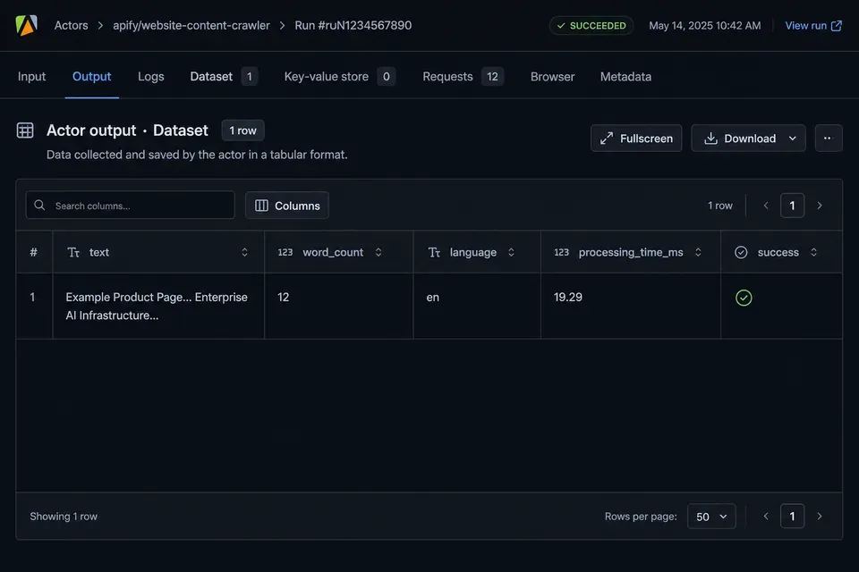Click the 123 number type icon of word_count
The width and height of the screenshot is (859, 572).
pos(285,252)
